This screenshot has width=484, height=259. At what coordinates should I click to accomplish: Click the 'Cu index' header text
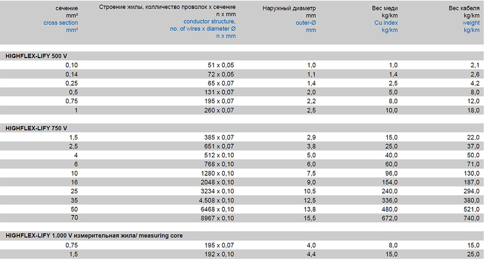point(386,23)
